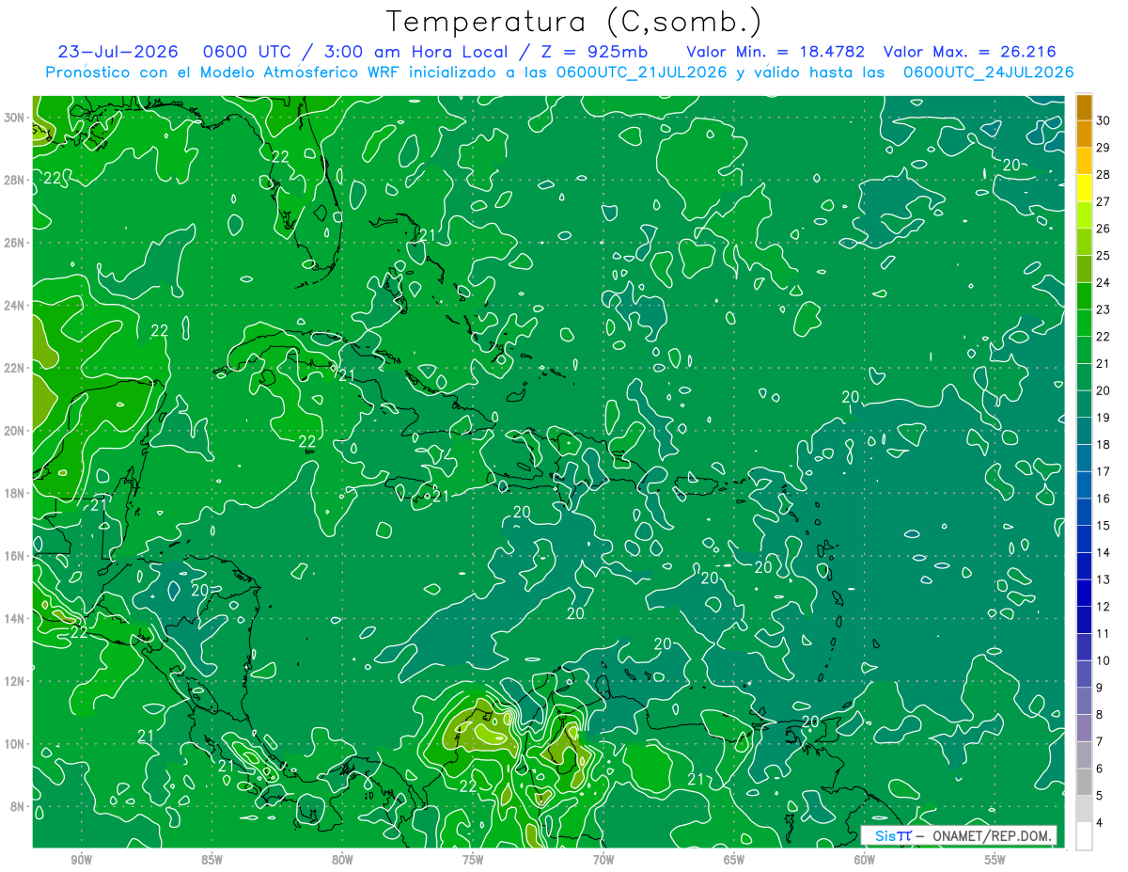Click the '20' contour label over Honduras

click(x=199, y=591)
